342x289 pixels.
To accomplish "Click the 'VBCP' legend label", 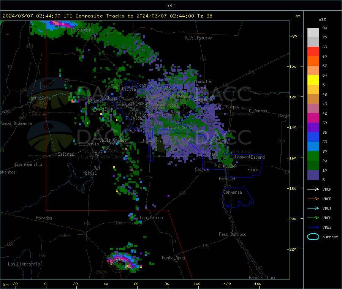I will coord(327,189).
